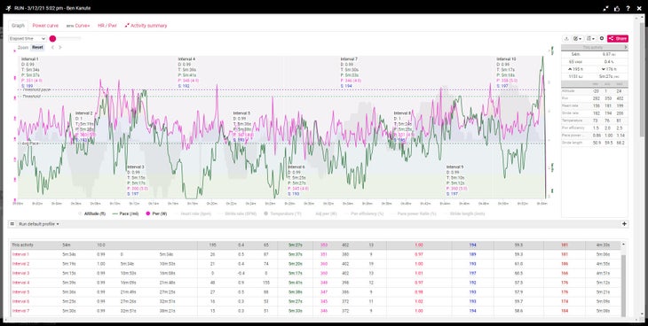Open the Elapsed time dropdown
Viewport: 648px width, 326px height.
pos(28,38)
